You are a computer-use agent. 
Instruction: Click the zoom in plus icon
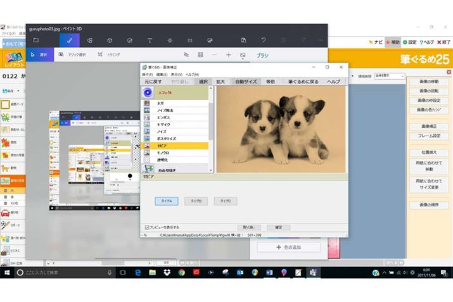229,55
